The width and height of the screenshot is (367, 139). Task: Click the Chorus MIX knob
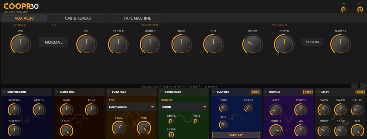(301, 131)
